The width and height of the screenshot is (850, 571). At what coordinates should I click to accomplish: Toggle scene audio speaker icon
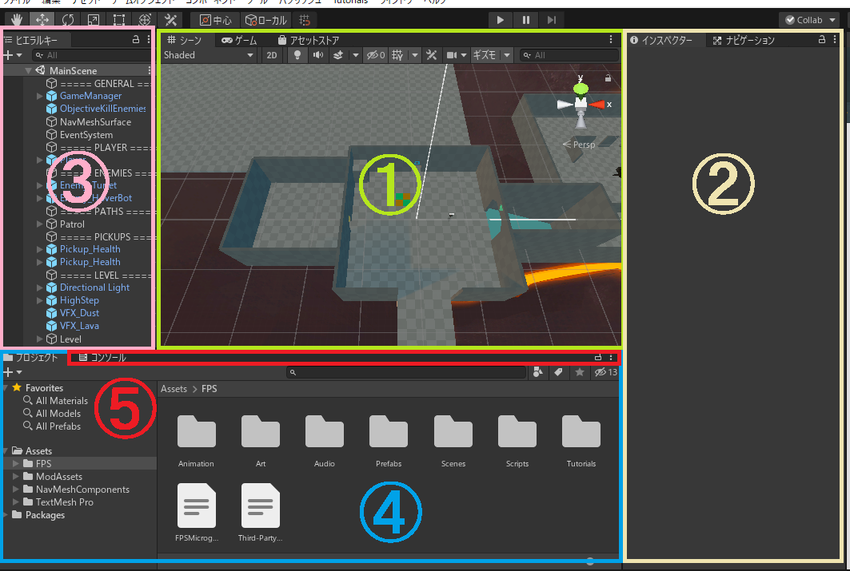coord(318,55)
